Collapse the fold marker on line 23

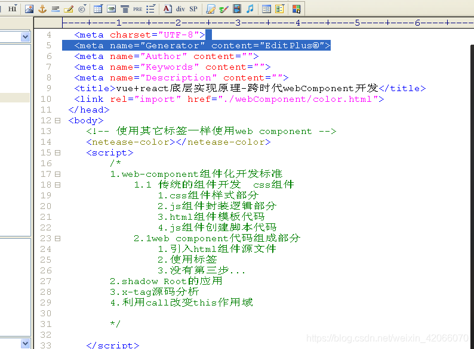[x=57, y=238]
